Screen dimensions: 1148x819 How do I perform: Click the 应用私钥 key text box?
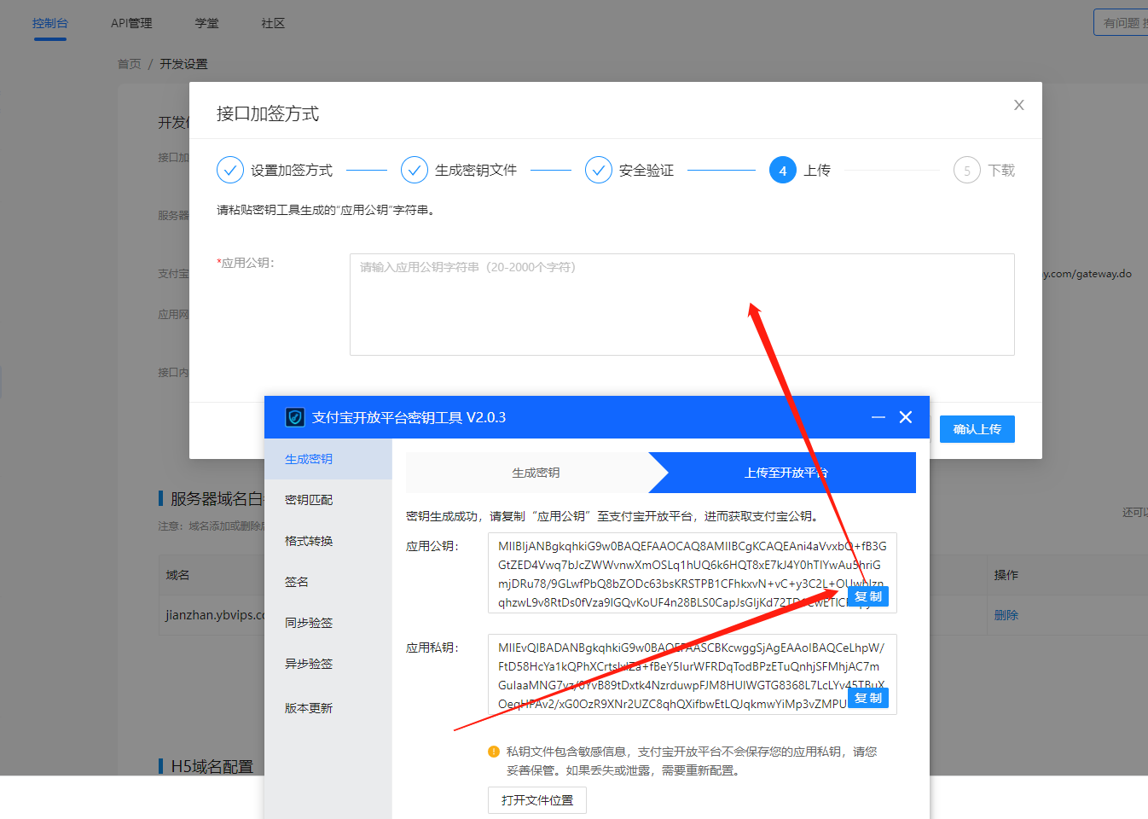tap(692, 674)
